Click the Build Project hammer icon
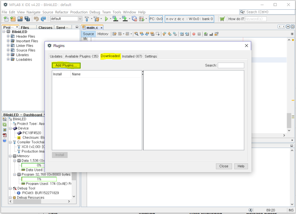The height and width of the screenshot is (214, 296). pos(87,19)
